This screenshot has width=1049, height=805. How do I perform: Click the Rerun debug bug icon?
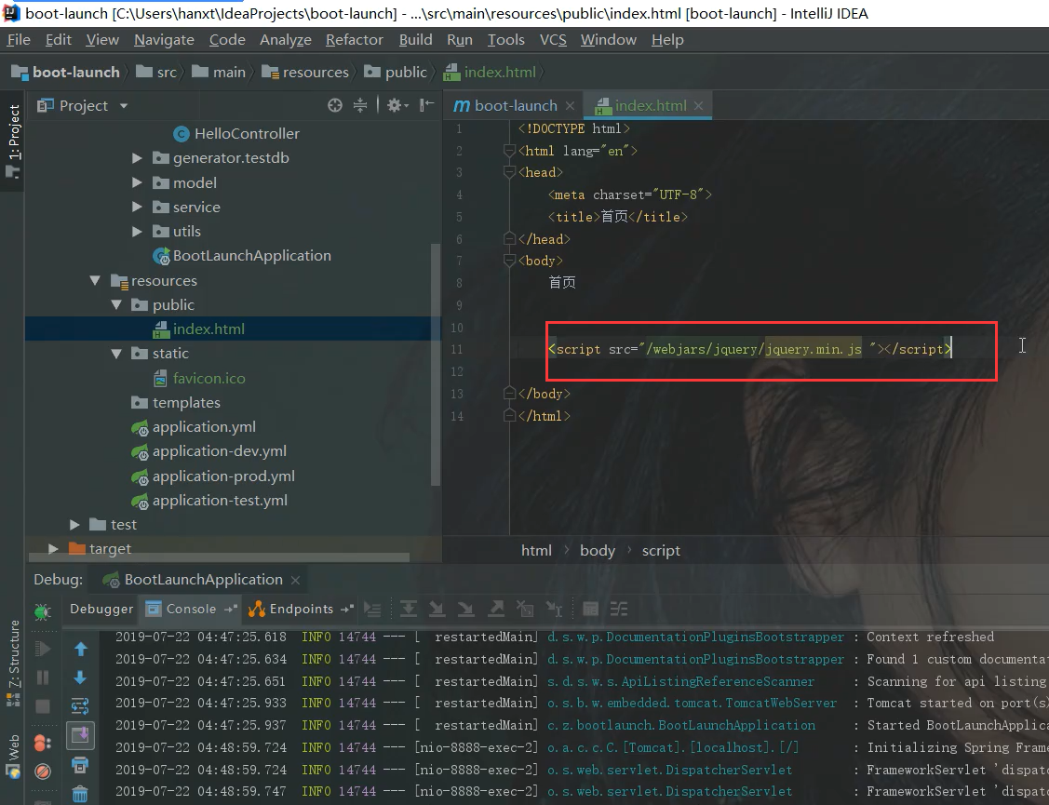[42, 610]
